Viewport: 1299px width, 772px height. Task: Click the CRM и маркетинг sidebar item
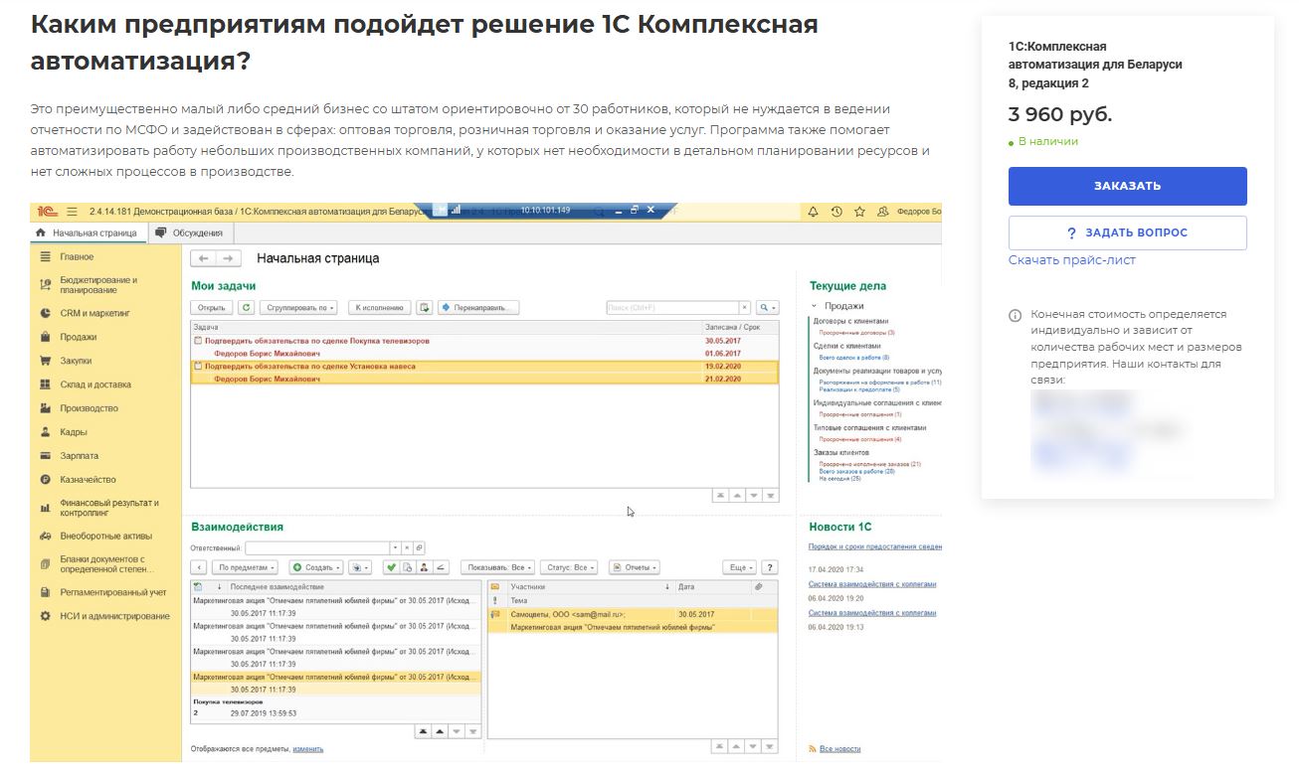93,313
